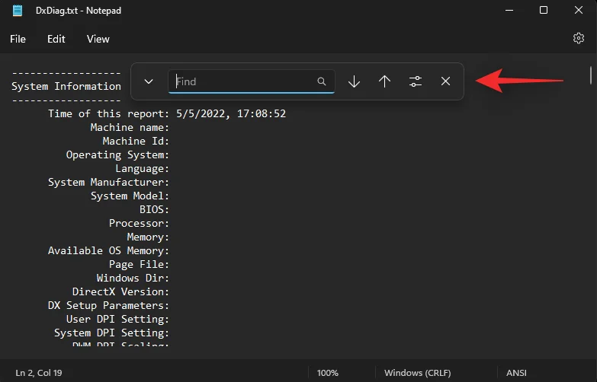Click the DX Setup Parameters: line
597x382 pixels.
[x=108, y=305]
